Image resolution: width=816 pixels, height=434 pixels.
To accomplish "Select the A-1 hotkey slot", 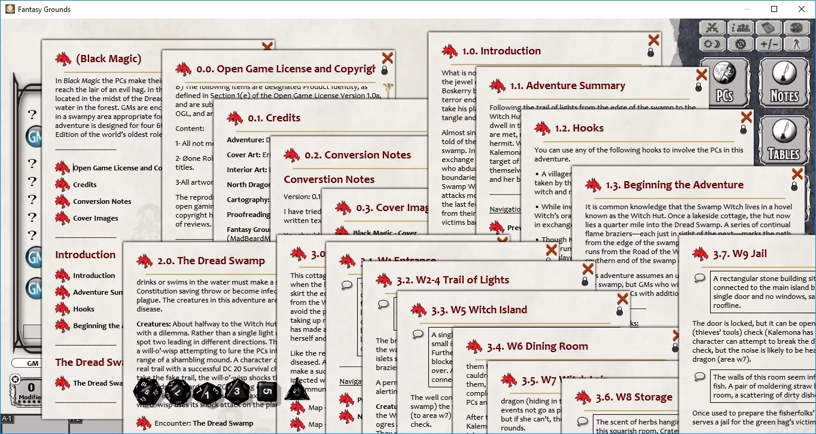I will click(x=7, y=418).
